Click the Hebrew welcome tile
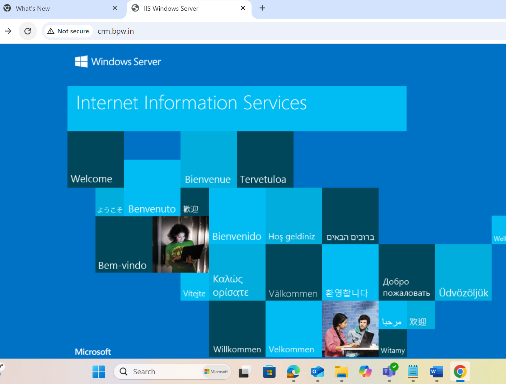The height and width of the screenshot is (384, 506). click(x=350, y=216)
